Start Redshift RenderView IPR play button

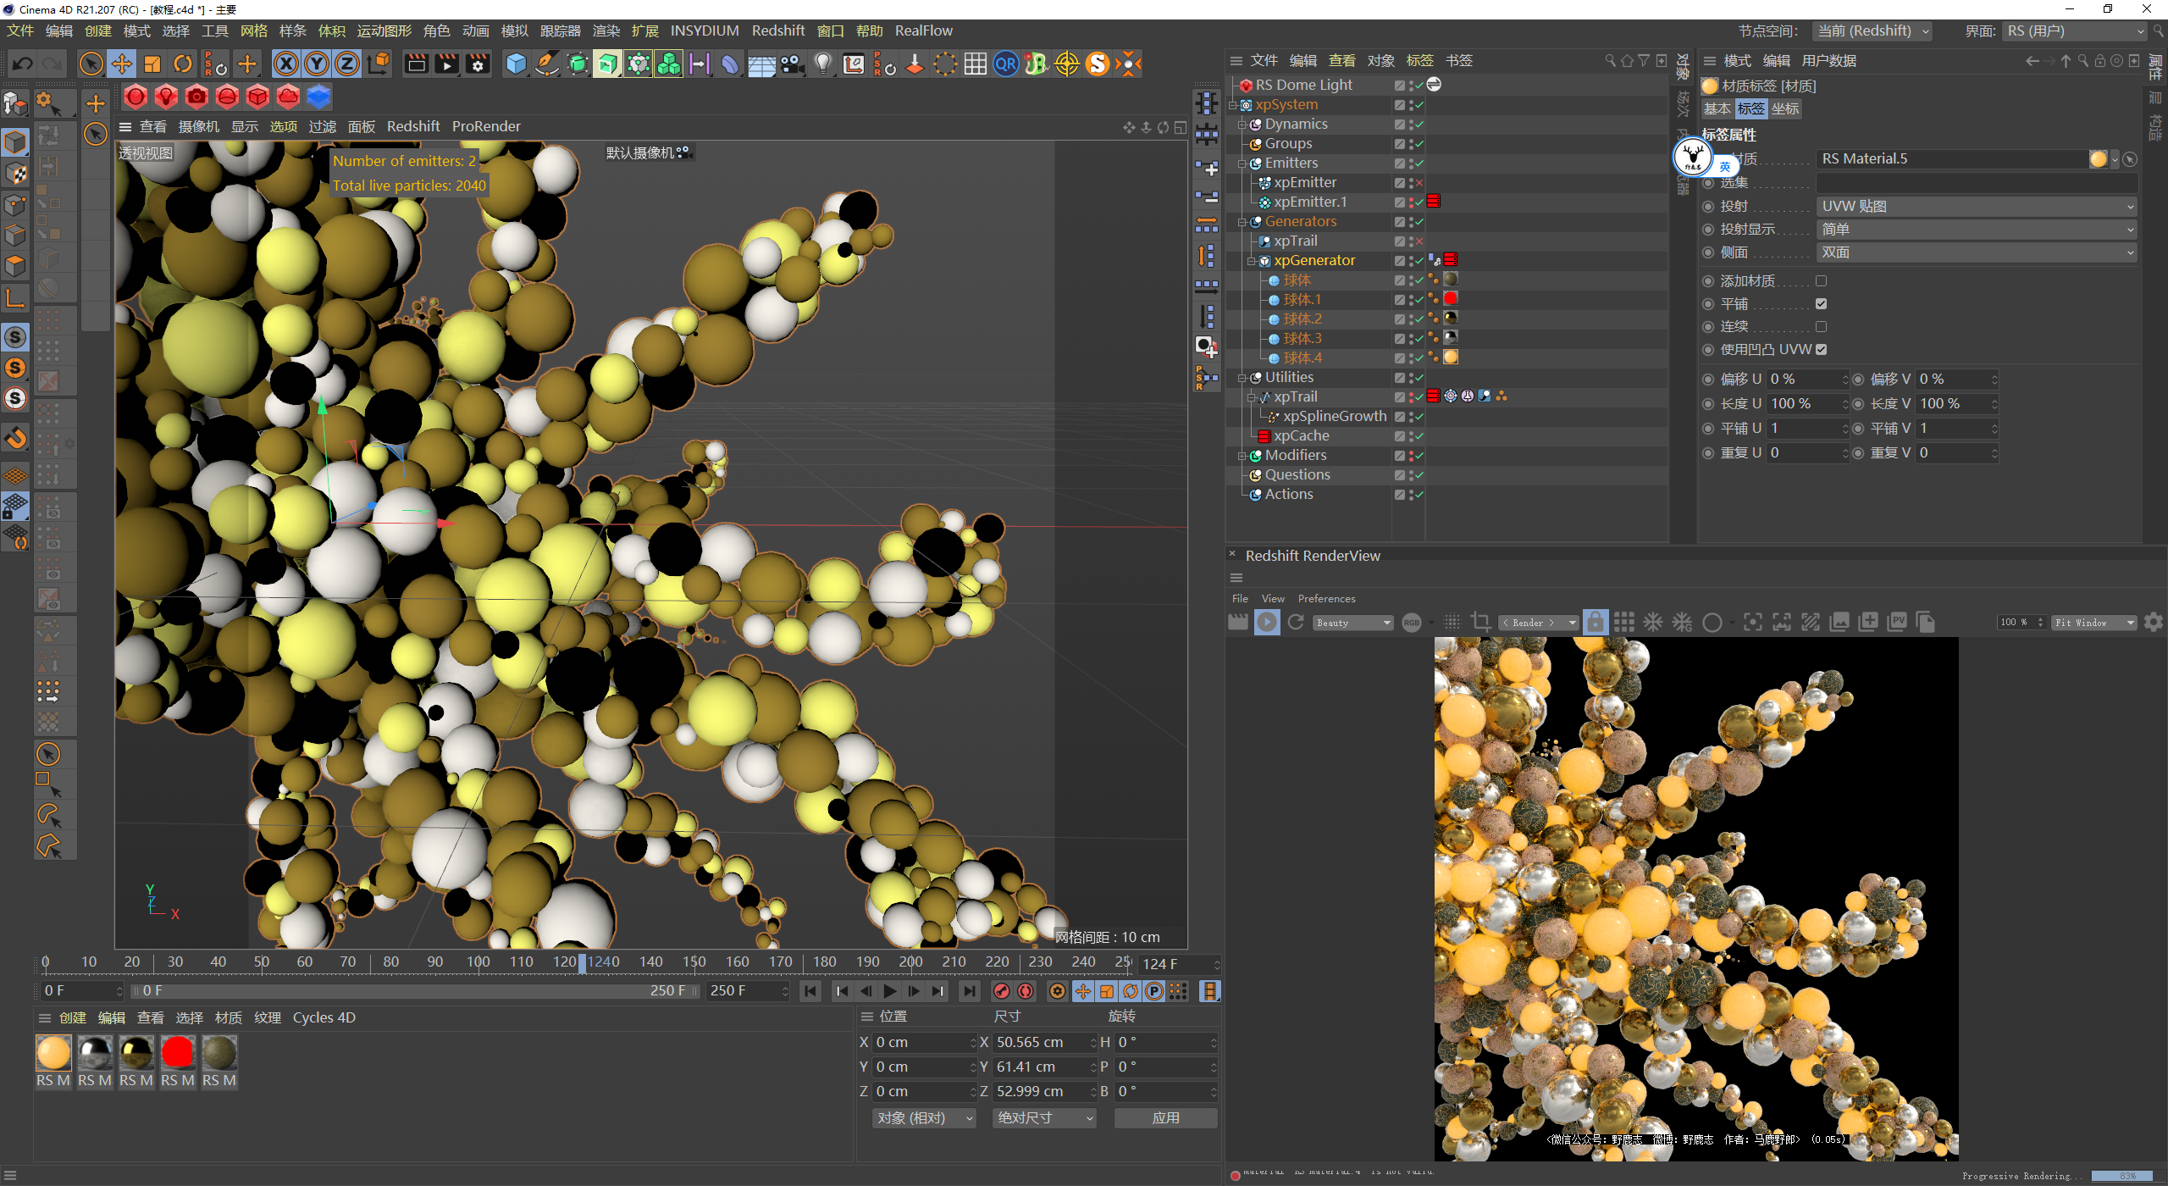(1267, 623)
